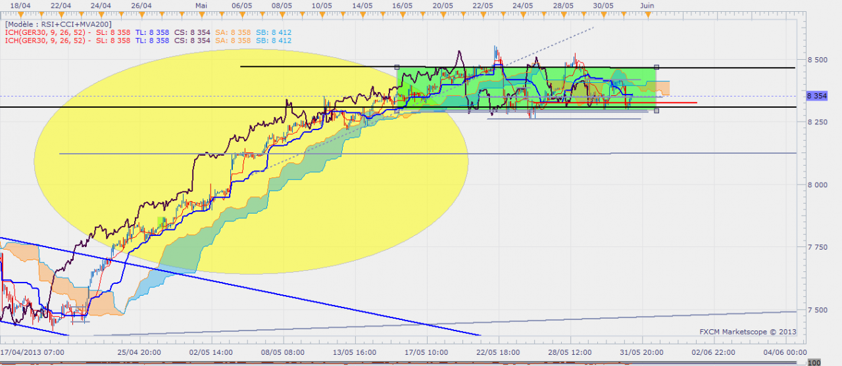Grab the green rectangle's top-right resize handle
The width and height of the screenshot is (842, 366).
point(657,67)
